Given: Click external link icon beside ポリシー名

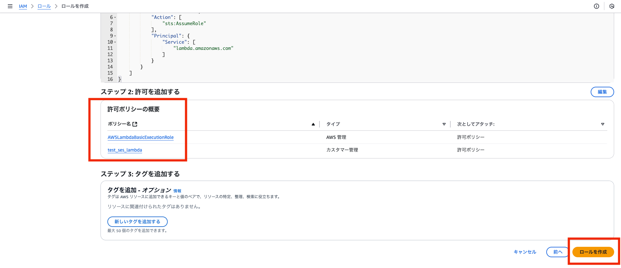Looking at the screenshot, I should [135, 124].
